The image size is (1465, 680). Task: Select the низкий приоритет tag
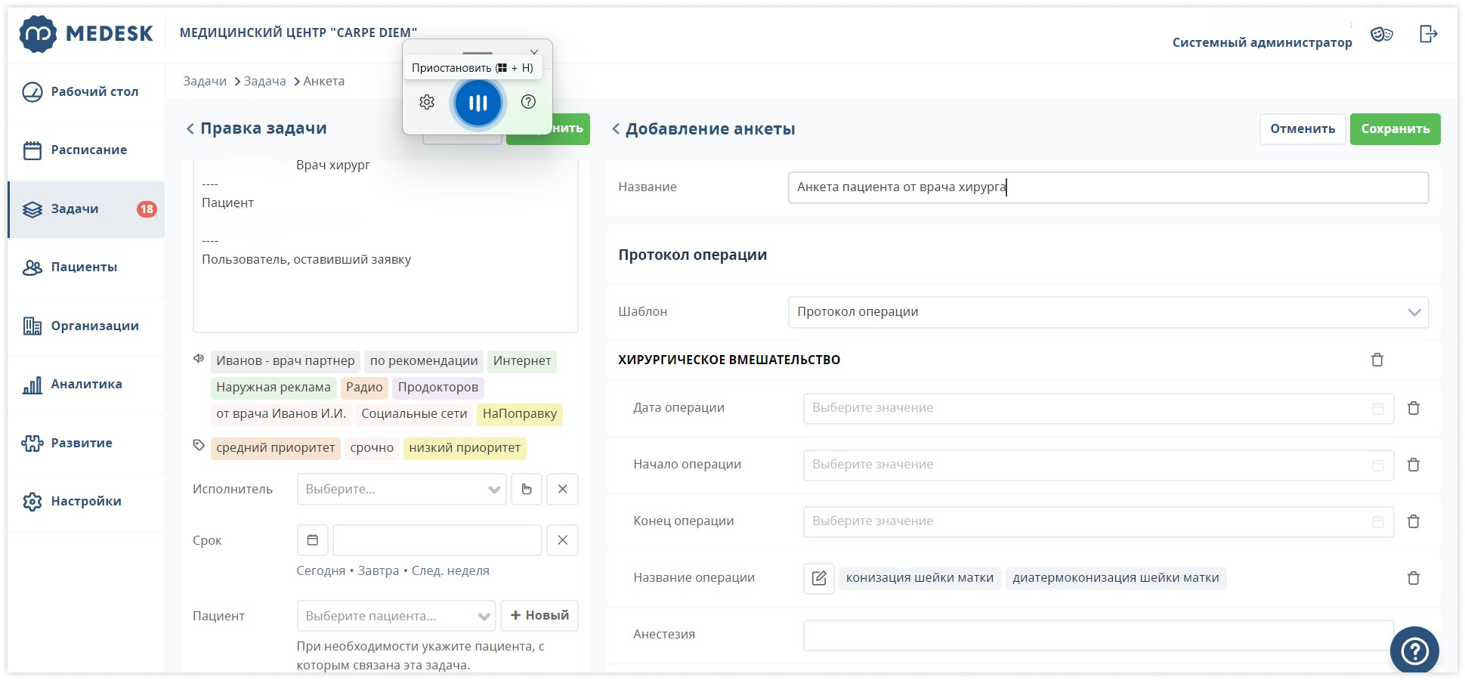tap(464, 448)
